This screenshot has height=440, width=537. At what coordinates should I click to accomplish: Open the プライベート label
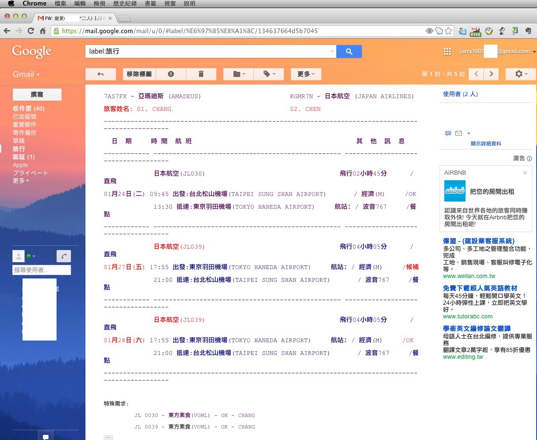(30, 173)
